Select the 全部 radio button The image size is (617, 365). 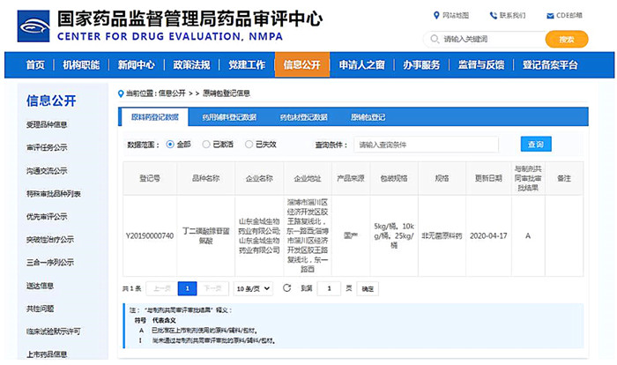pos(170,144)
